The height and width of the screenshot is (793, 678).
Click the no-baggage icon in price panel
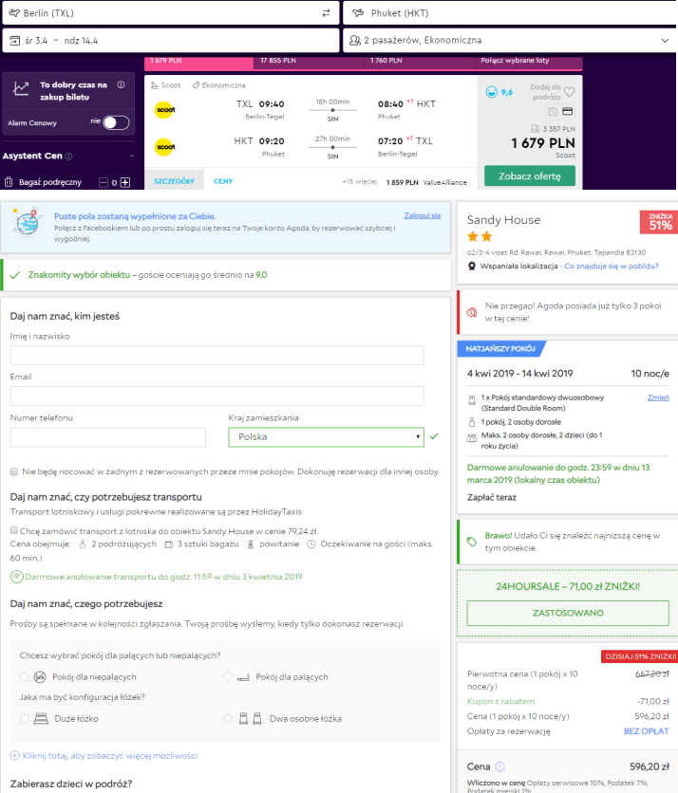pos(553,111)
